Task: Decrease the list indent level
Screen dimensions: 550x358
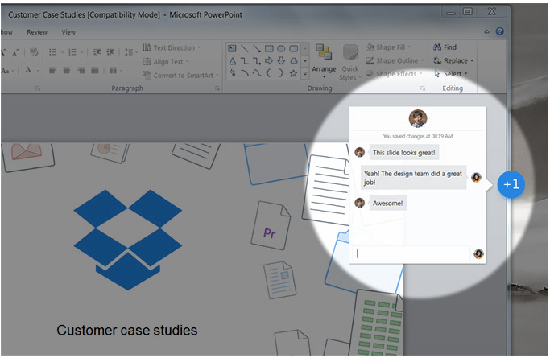Action: 97,52
